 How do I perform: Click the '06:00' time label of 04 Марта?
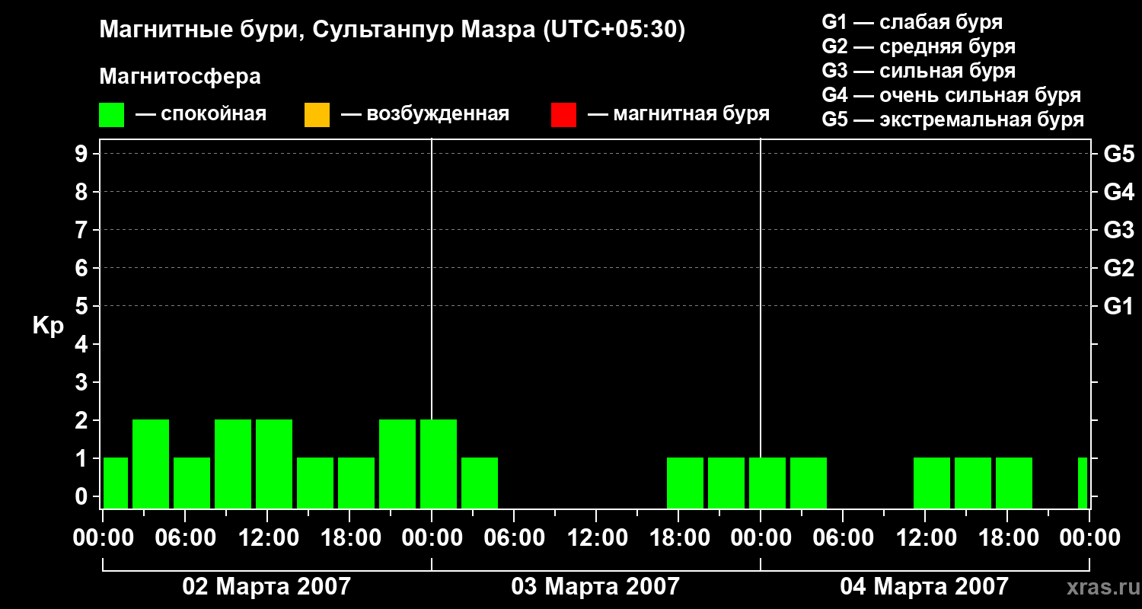coord(843,538)
